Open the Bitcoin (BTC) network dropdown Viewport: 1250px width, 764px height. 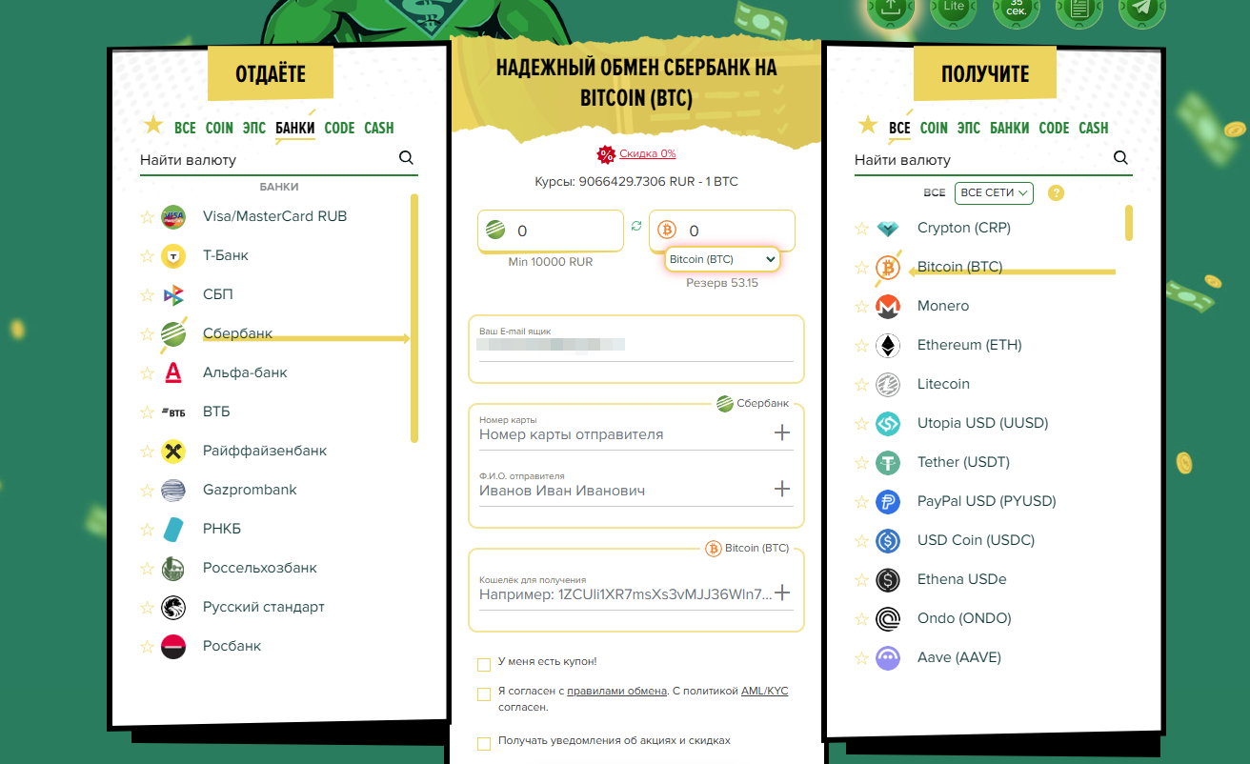[722, 259]
